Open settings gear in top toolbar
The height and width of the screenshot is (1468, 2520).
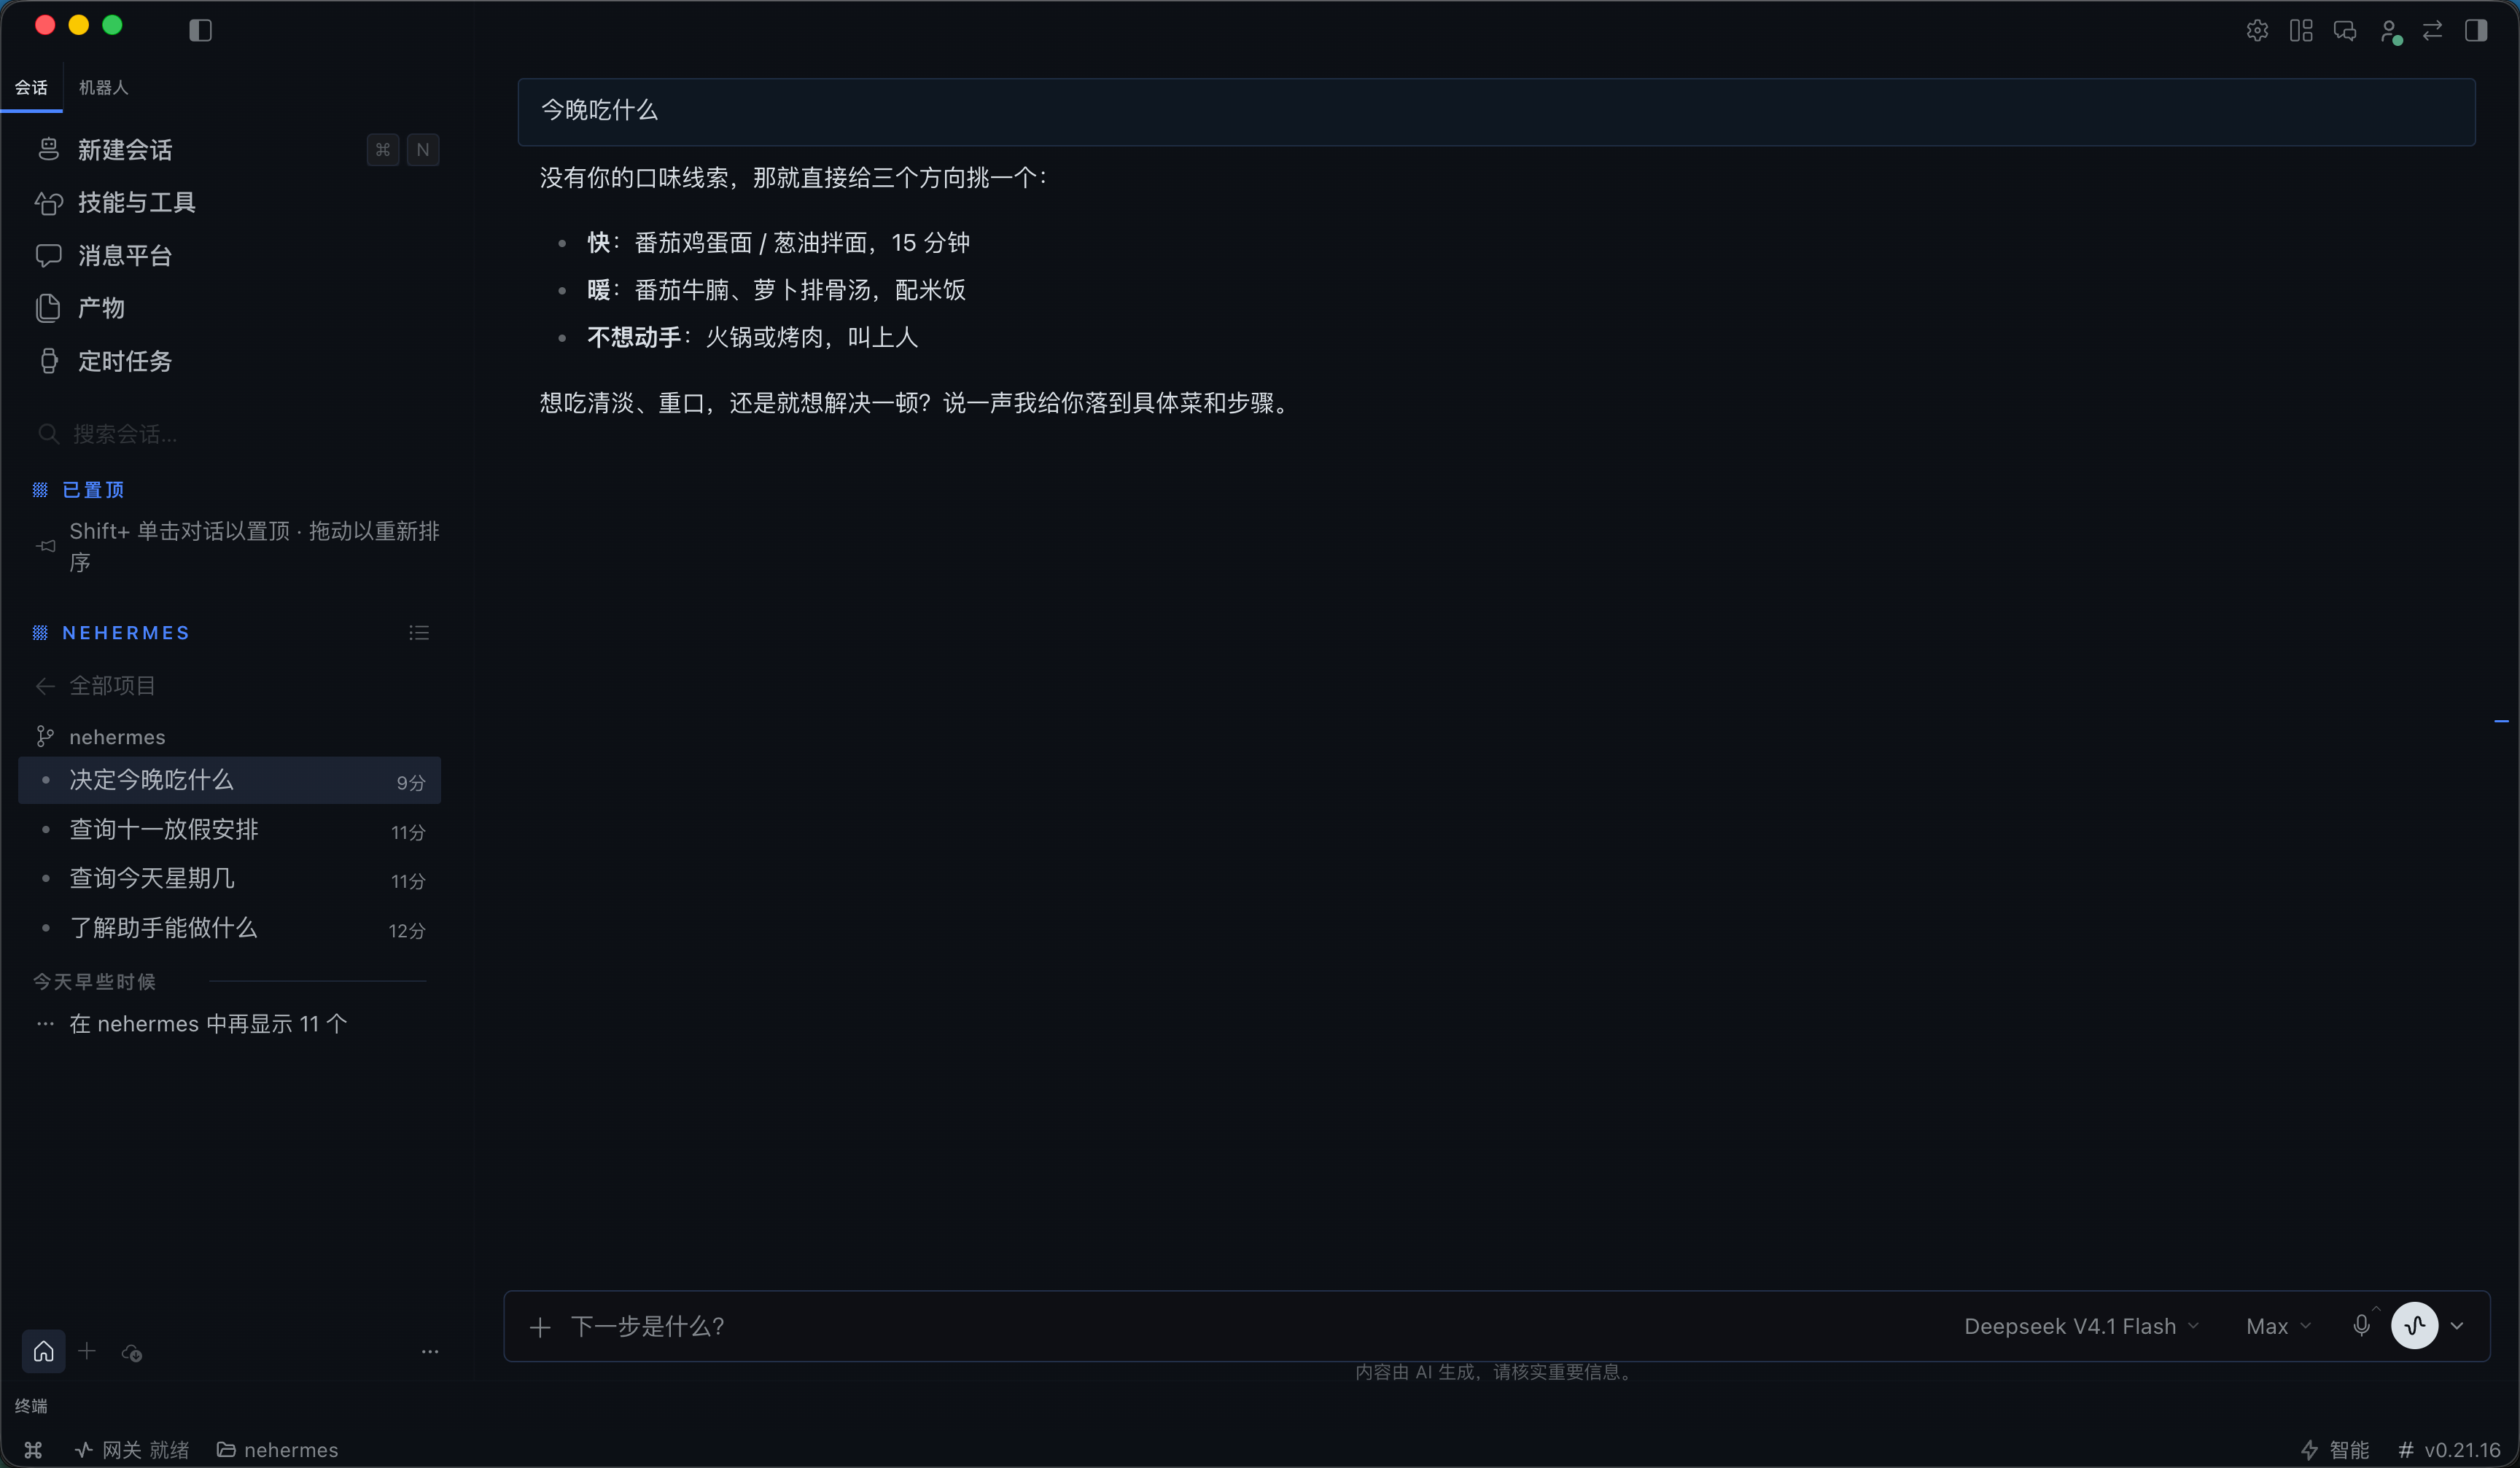(2257, 31)
